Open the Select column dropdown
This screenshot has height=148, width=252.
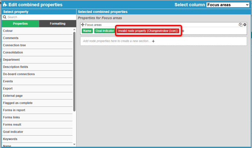click(x=227, y=5)
